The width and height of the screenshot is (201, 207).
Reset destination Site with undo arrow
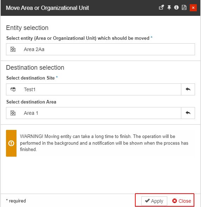[x=188, y=89]
